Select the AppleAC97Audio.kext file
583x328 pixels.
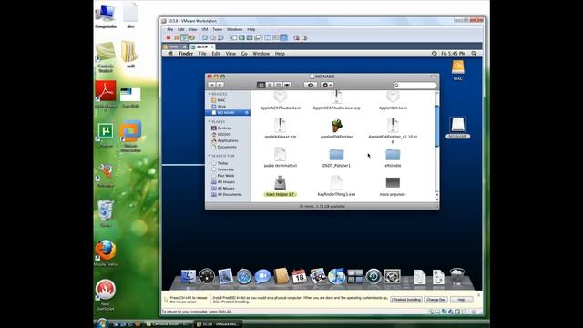pos(280,97)
